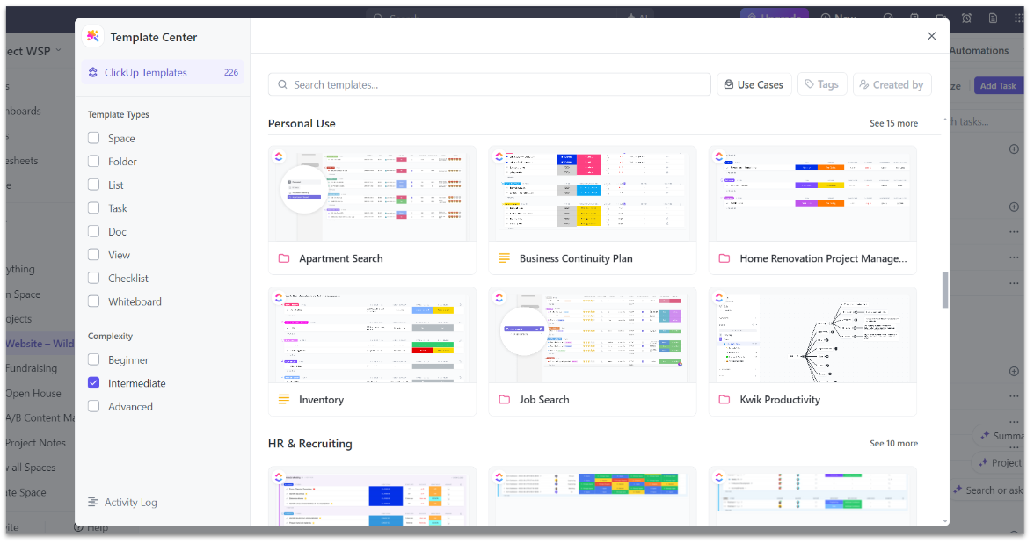Open the Inventory template thumbnail

(x=372, y=335)
